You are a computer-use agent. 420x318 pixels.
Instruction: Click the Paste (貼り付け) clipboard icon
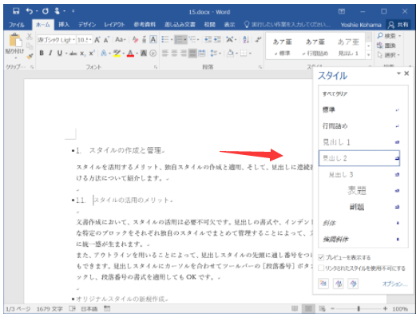[x=15, y=41]
